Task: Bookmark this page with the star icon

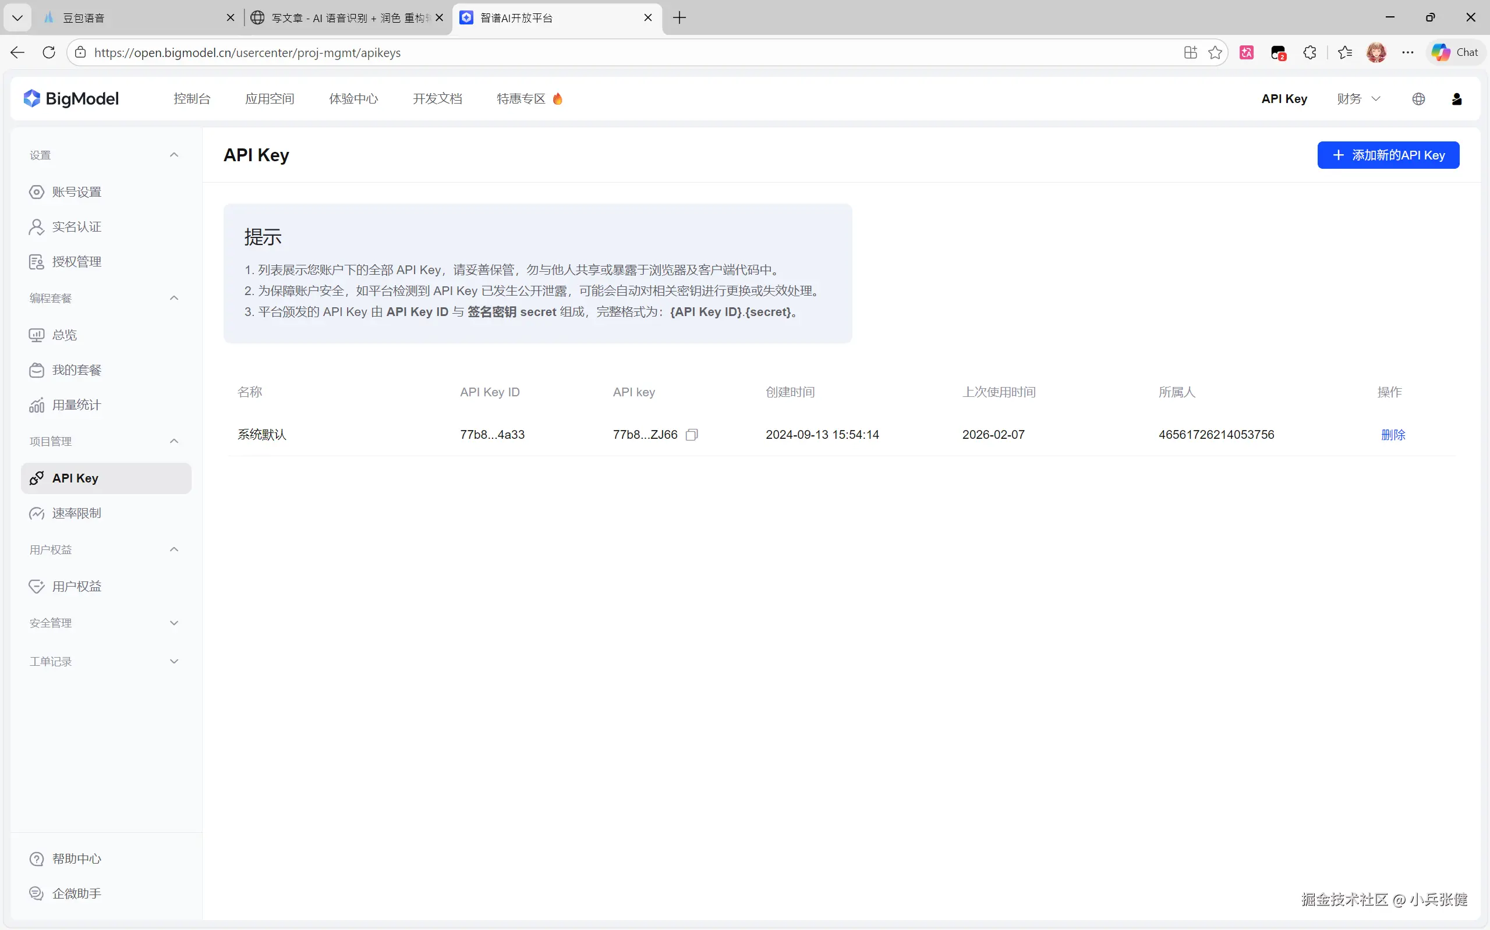Action: point(1215,53)
